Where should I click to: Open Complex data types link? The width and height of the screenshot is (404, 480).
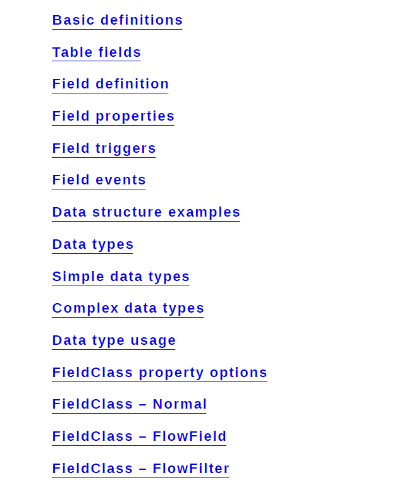[x=128, y=309]
